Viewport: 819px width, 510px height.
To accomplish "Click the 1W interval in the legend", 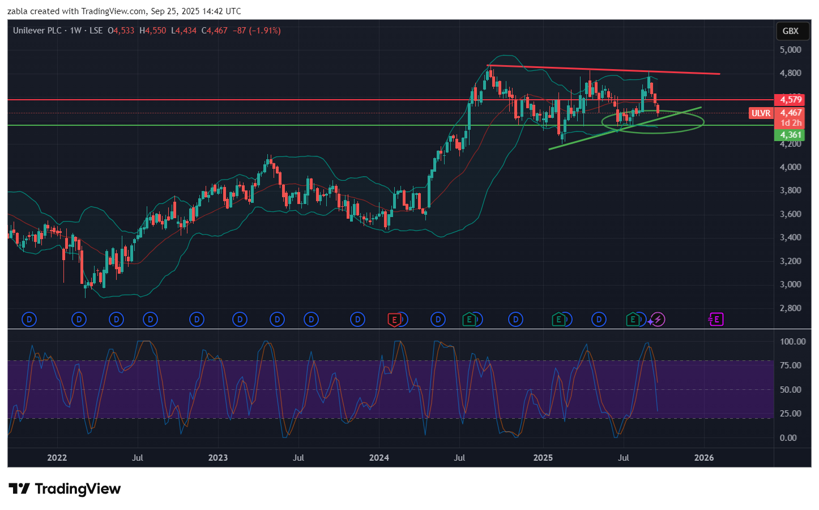I will (x=76, y=31).
